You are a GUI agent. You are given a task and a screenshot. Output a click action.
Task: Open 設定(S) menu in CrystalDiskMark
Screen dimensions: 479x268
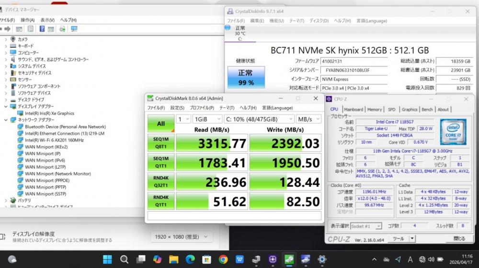177,108
